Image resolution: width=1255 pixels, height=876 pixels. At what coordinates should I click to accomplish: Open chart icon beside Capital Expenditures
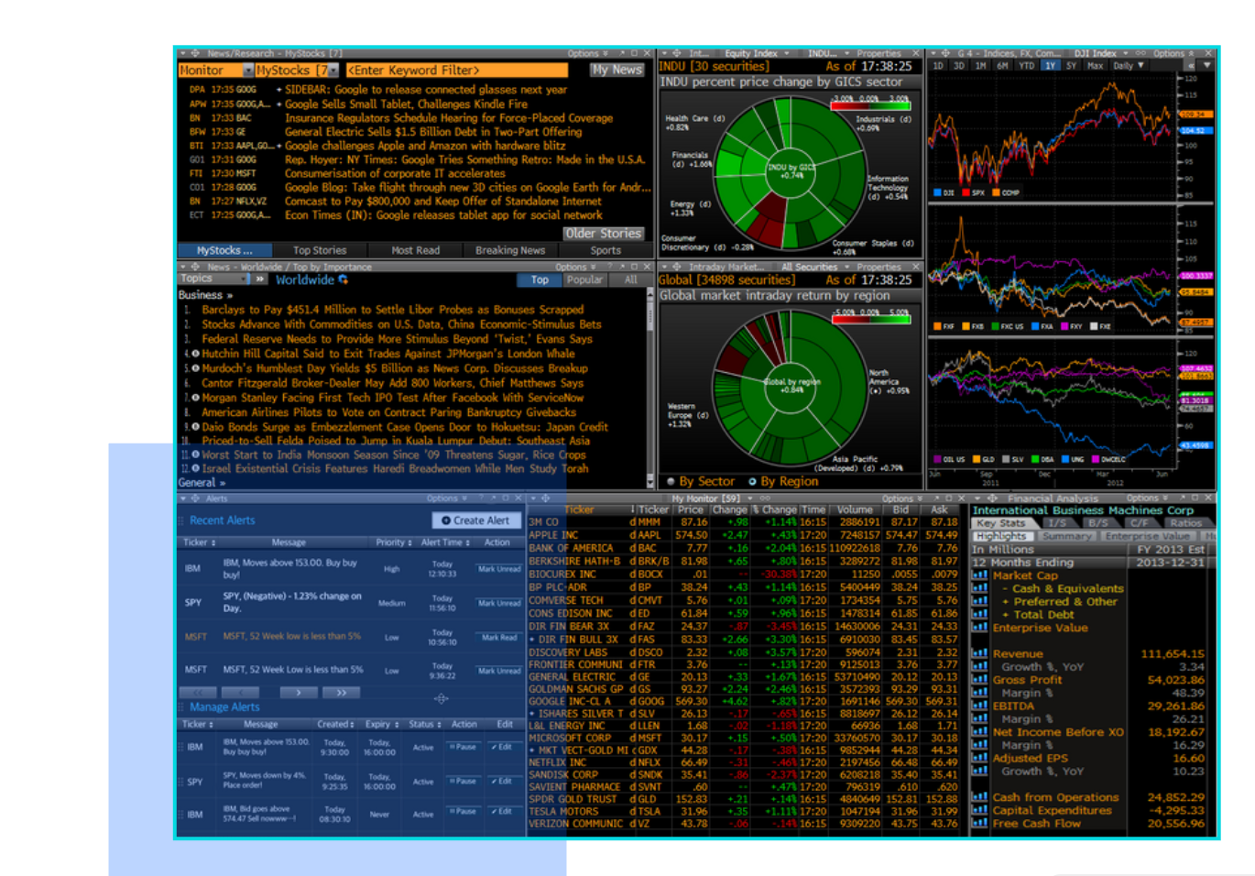[979, 810]
